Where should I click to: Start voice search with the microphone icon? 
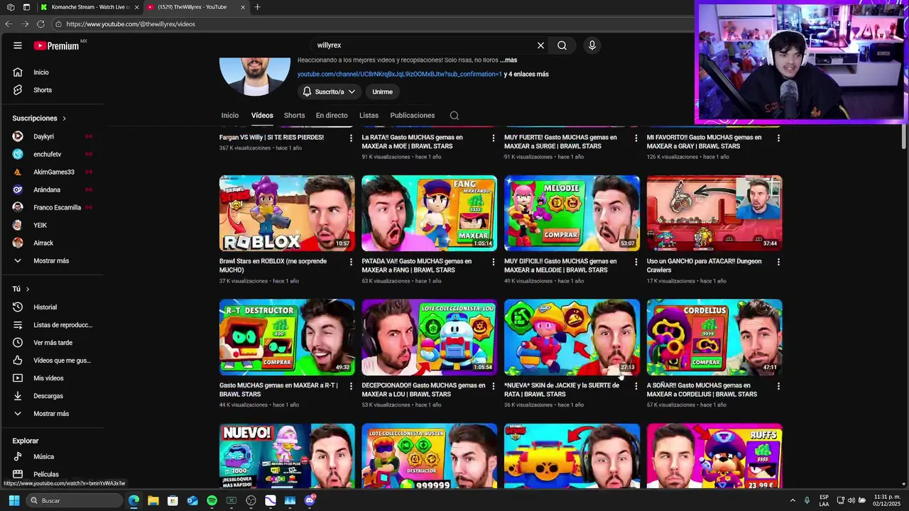click(592, 45)
